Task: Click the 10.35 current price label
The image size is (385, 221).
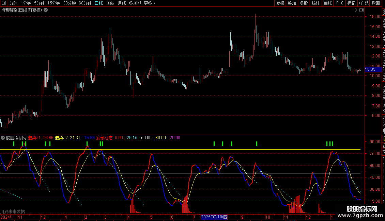Action: click(x=370, y=69)
